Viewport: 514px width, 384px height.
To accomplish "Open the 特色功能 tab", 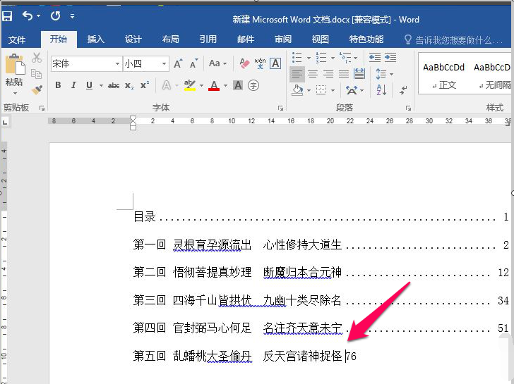I will [366, 39].
